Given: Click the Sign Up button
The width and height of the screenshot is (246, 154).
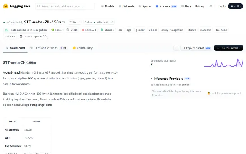Looking at the screenshot, I should click(x=235, y=6).
